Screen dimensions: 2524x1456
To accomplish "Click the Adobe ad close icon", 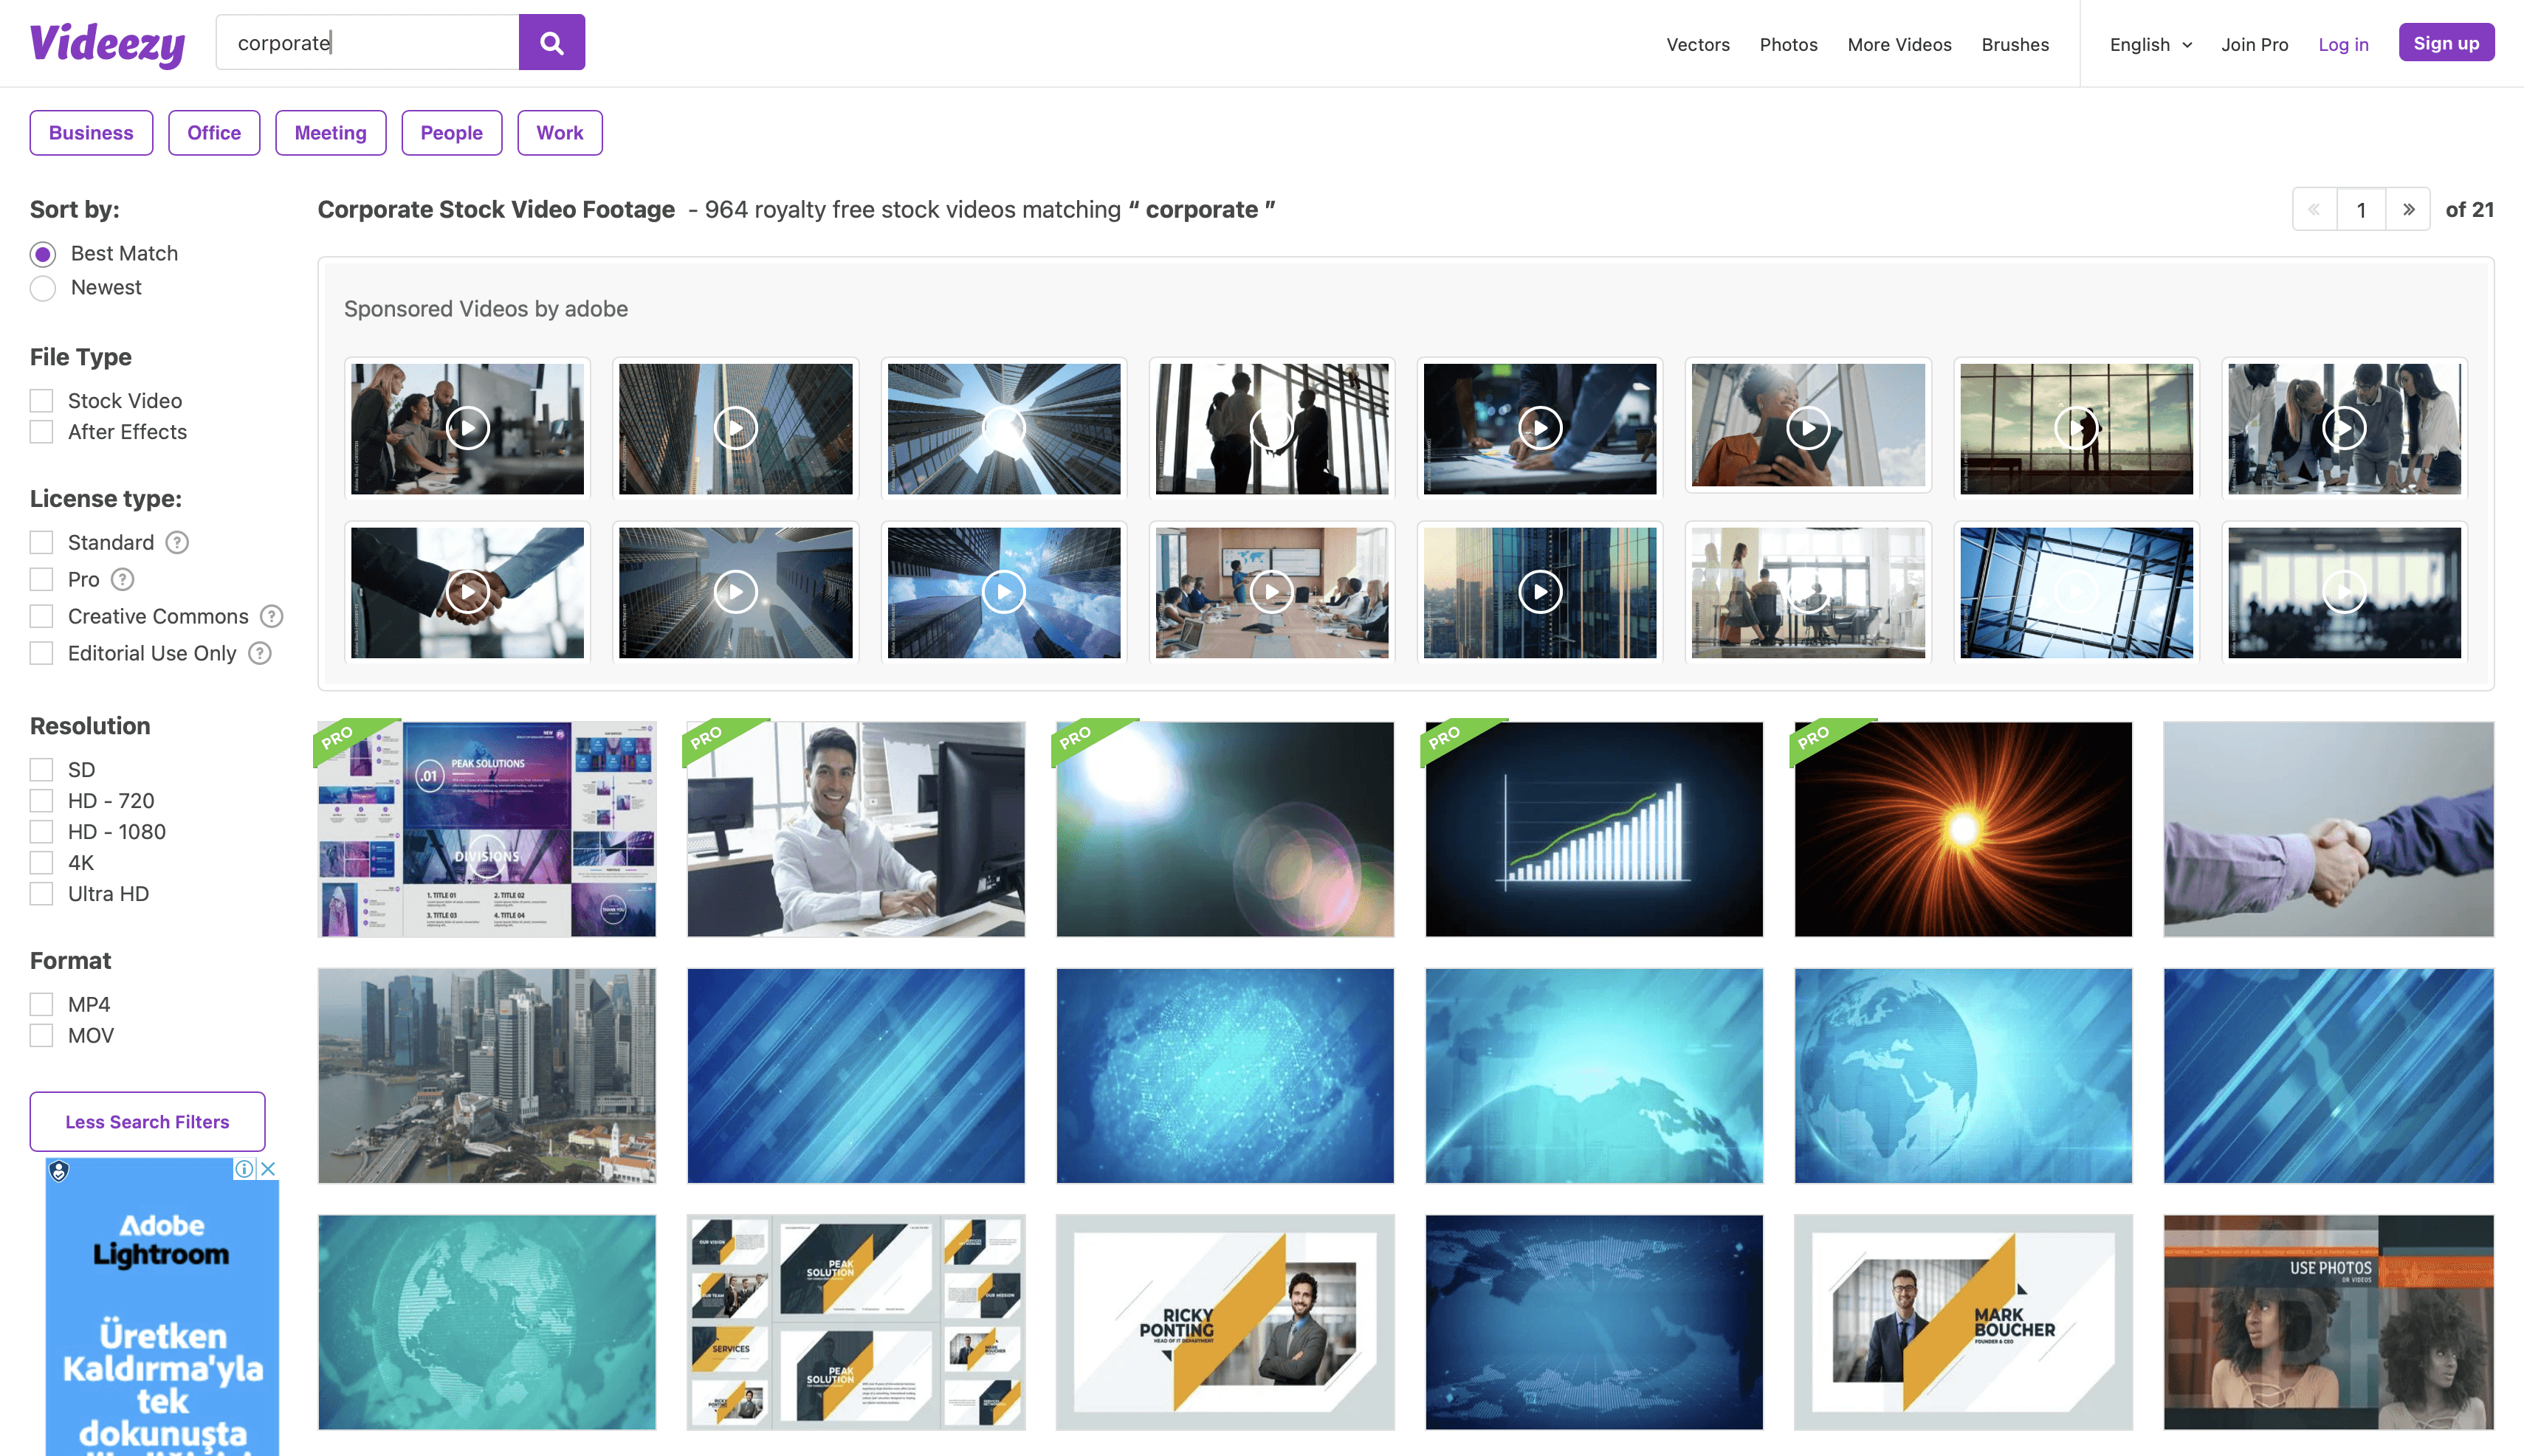I will pos(270,1168).
